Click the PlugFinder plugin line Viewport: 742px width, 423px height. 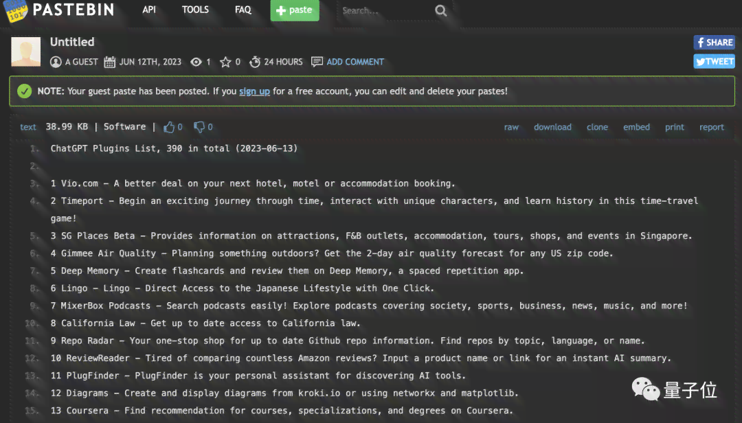coord(258,376)
